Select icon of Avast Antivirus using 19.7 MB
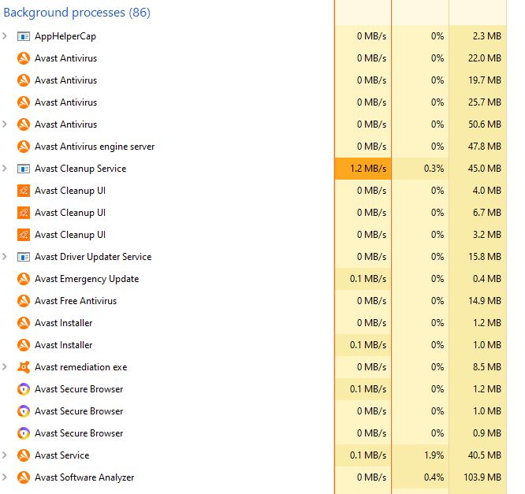Screen dimensions: 525x494 [x=24, y=80]
